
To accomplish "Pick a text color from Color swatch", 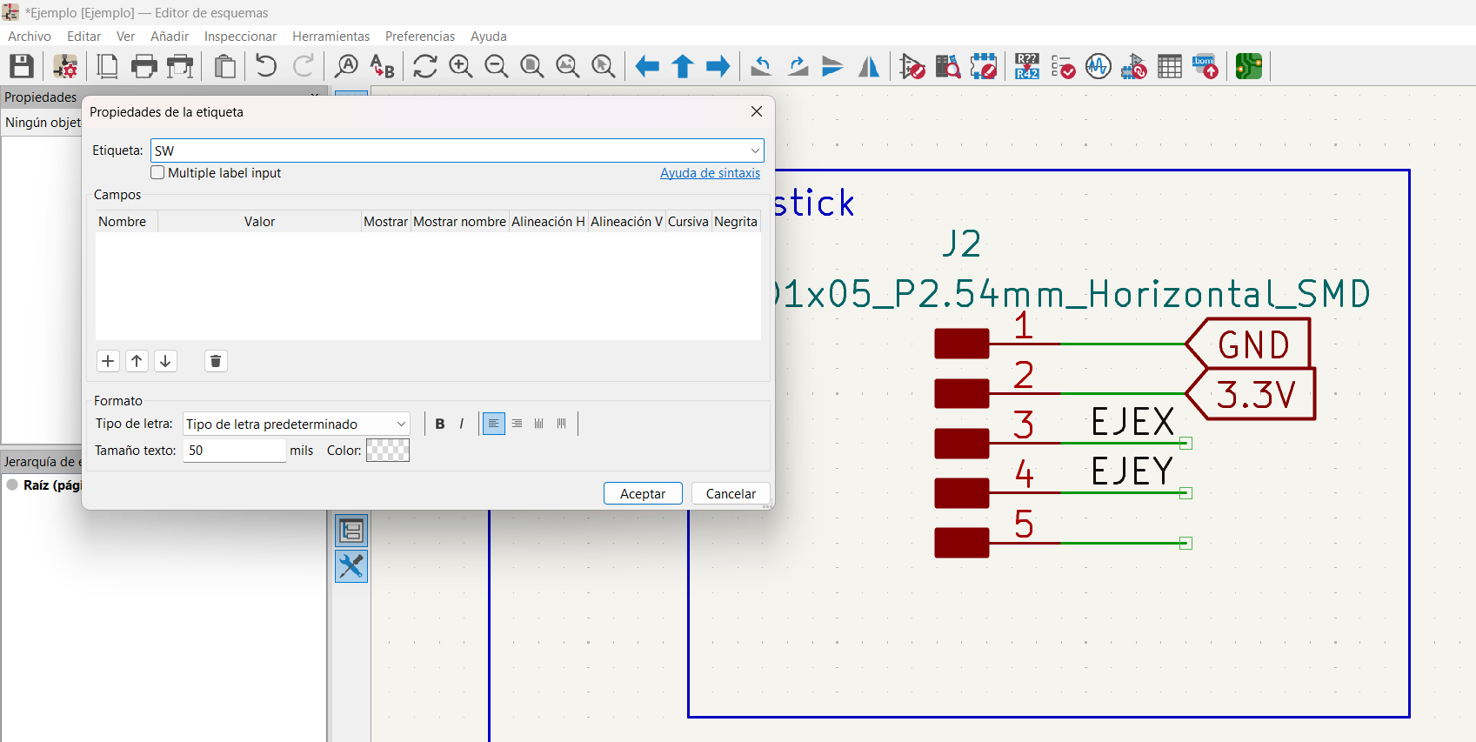I will (388, 450).
